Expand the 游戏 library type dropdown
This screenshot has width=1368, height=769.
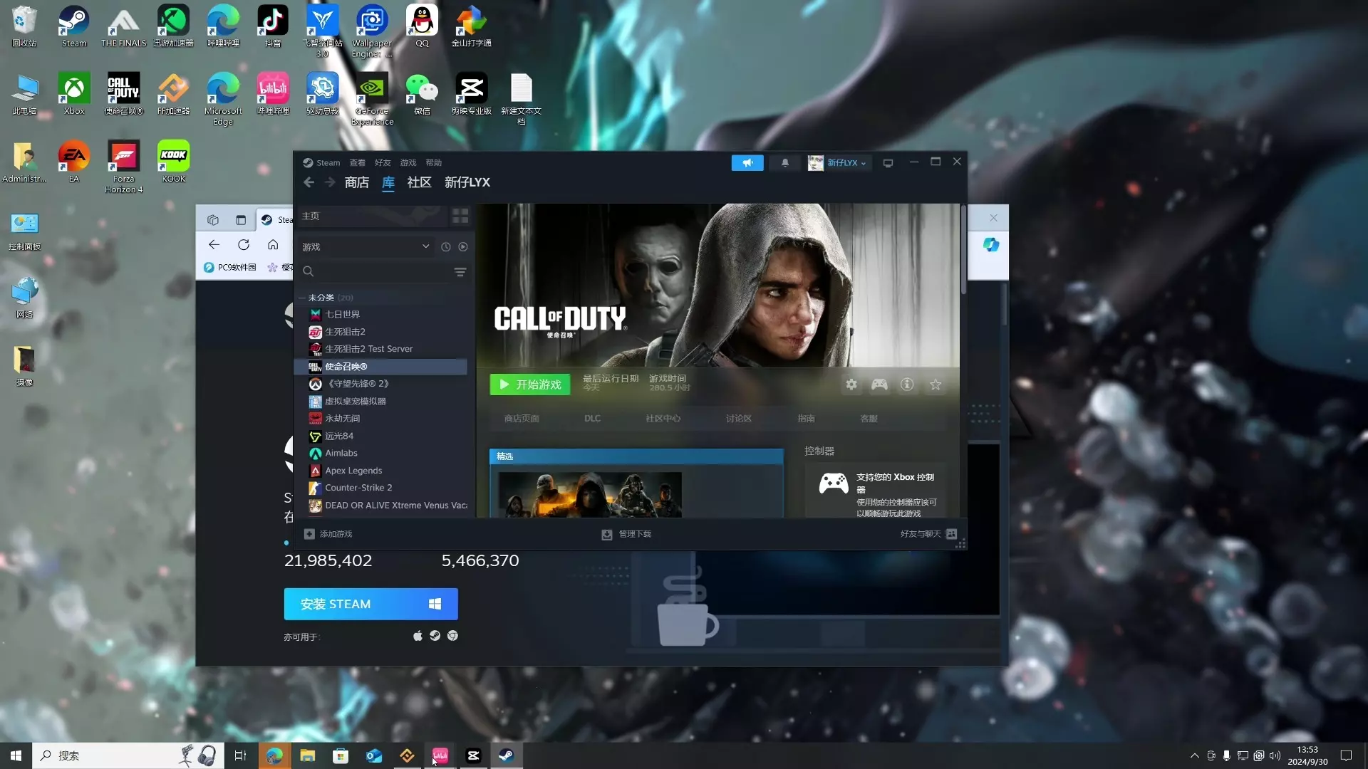pos(425,247)
